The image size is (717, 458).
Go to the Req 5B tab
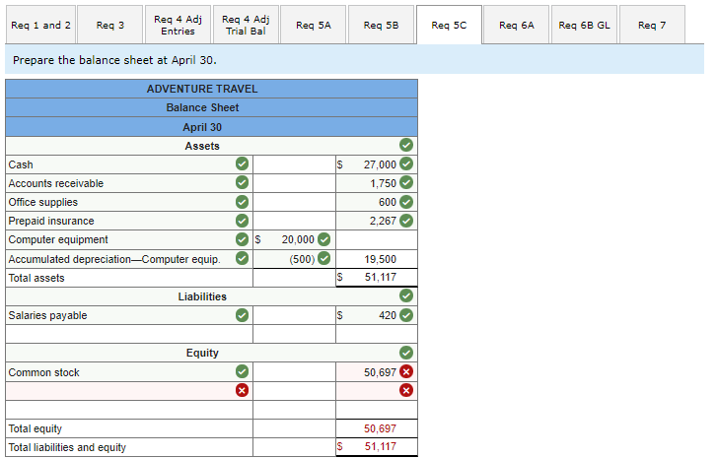[381, 25]
